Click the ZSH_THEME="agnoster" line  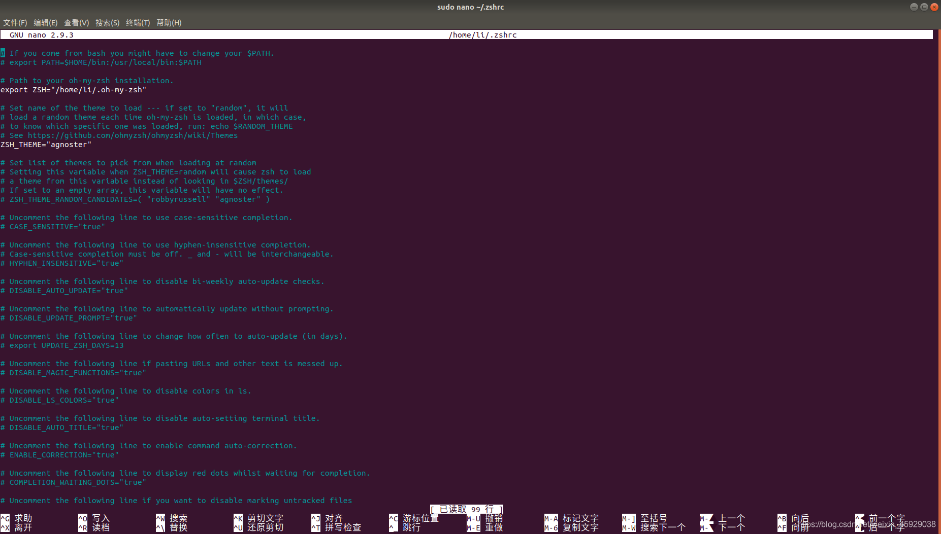[46, 145]
